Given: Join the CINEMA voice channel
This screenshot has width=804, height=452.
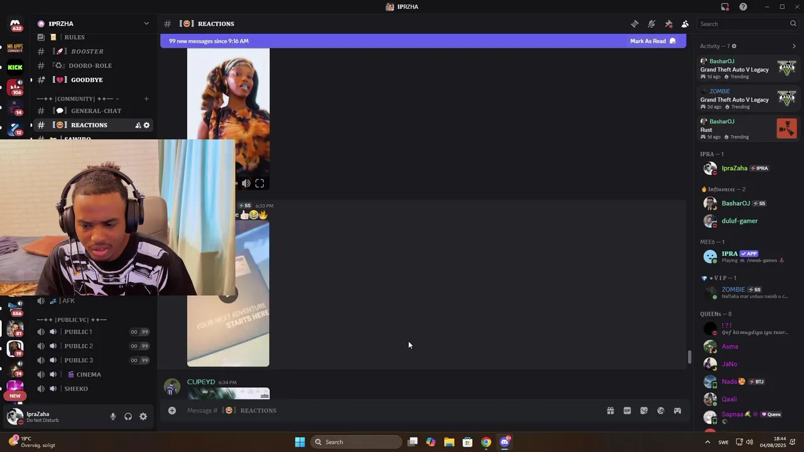Looking at the screenshot, I should point(94,375).
